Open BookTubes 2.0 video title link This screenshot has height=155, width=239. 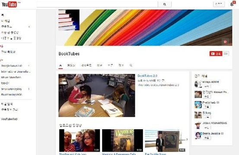click(x=147, y=76)
